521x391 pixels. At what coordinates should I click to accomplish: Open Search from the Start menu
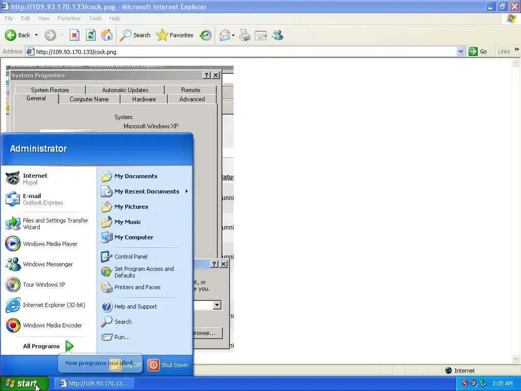145,322
